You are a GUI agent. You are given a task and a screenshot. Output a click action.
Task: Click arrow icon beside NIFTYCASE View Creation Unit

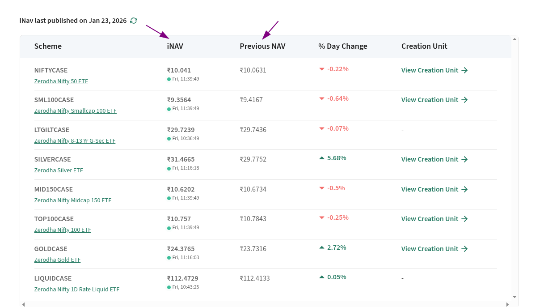coord(464,70)
